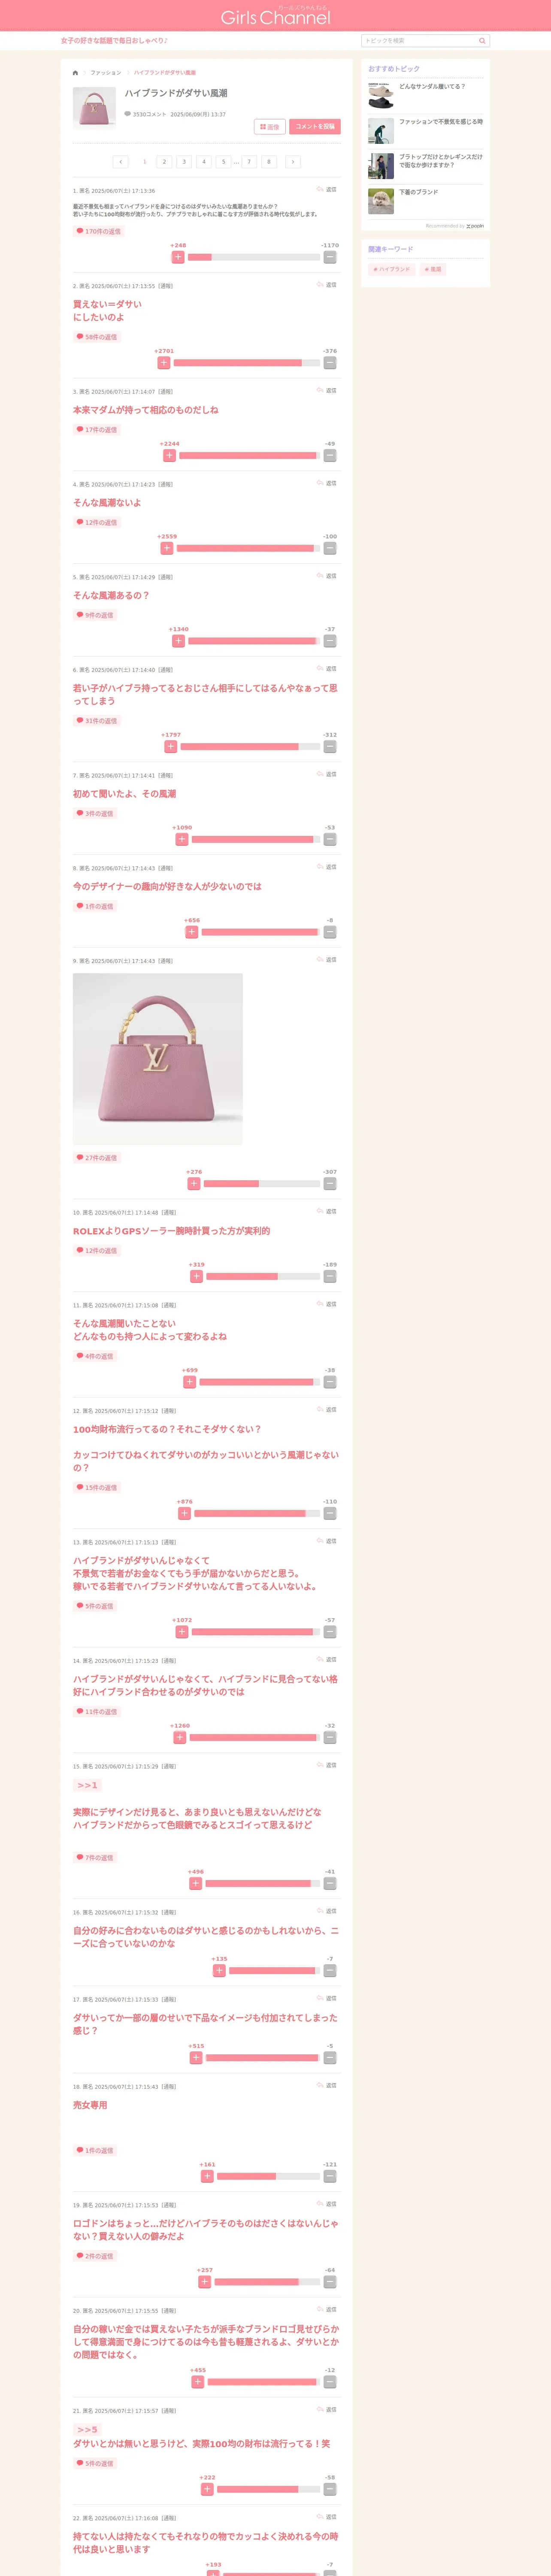Click the plus button on comment 6
551x2576 pixels.
pos(171,747)
